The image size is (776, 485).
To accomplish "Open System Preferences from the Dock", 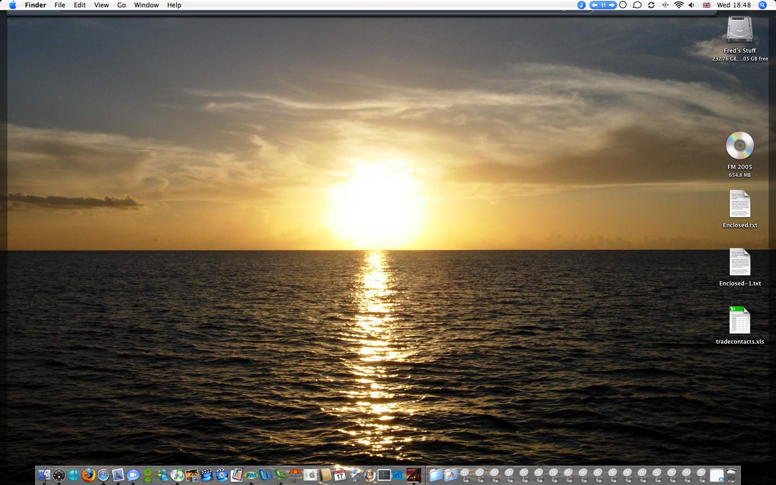I will pyautogui.click(x=310, y=475).
